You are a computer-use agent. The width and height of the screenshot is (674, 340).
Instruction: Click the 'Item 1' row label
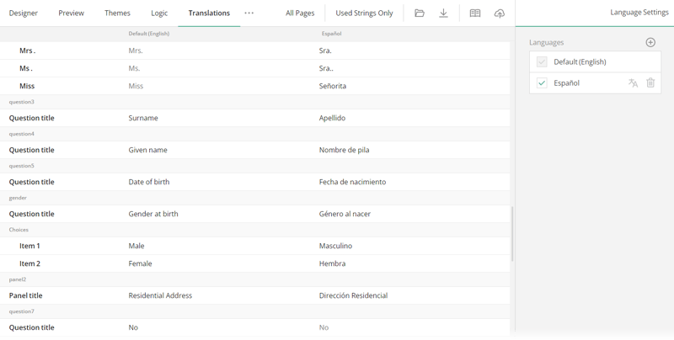29,246
